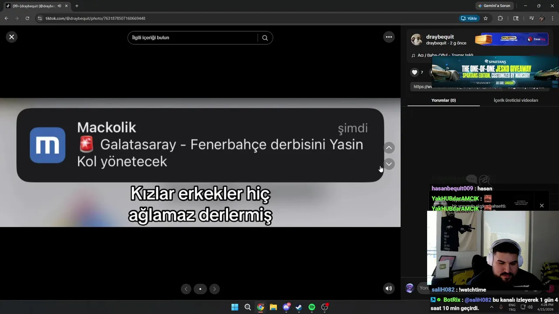Image resolution: width=559 pixels, height=314 pixels.
Task: Click '!watchtime' message from saliH082
Action: (x=473, y=290)
